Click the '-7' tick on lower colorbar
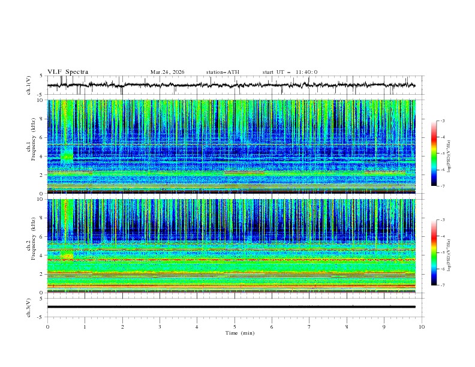Image resolution: width=475 pixels, height=367 pixels. (x=442, y=285)
